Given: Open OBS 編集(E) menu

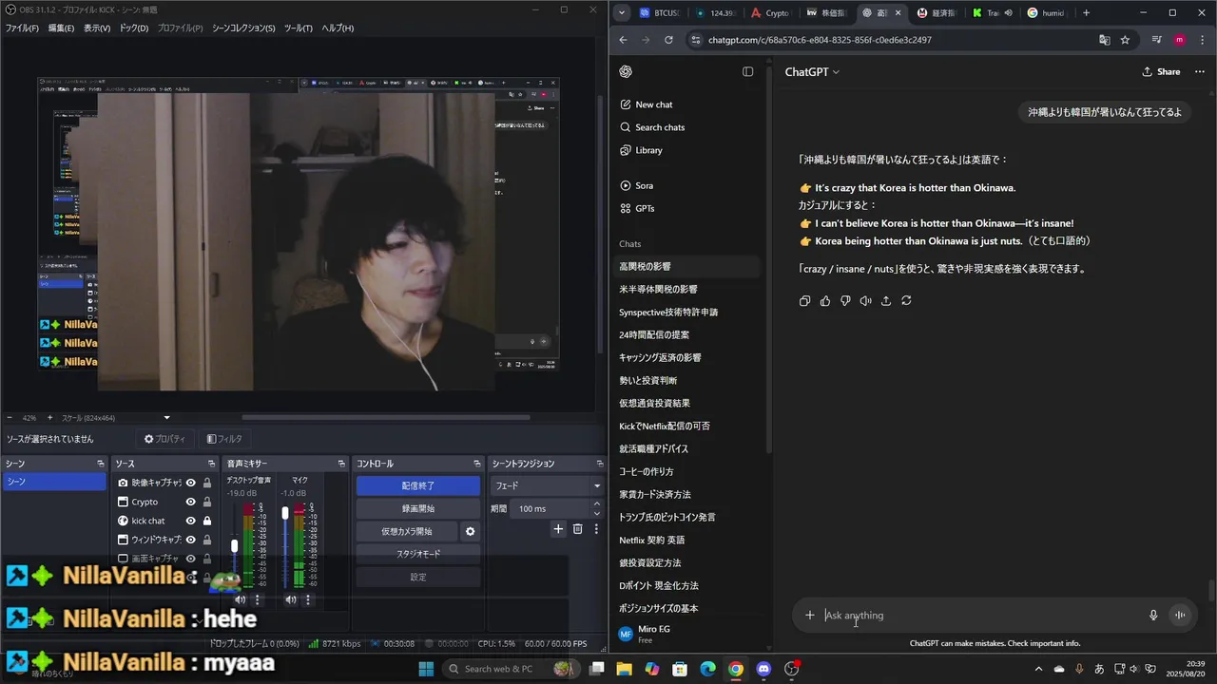Looking at the screenshot, I should (61, 28).
